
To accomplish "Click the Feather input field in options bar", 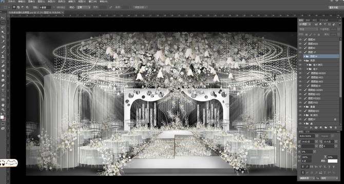I will pos(46,7).
